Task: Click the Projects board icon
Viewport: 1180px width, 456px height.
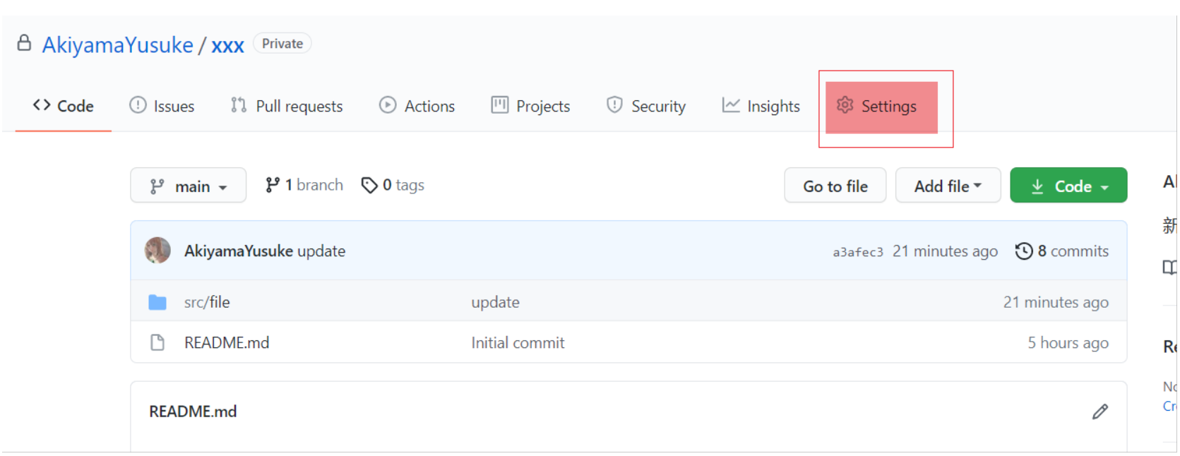Action: pyautogui.click(x=500, y=105)
